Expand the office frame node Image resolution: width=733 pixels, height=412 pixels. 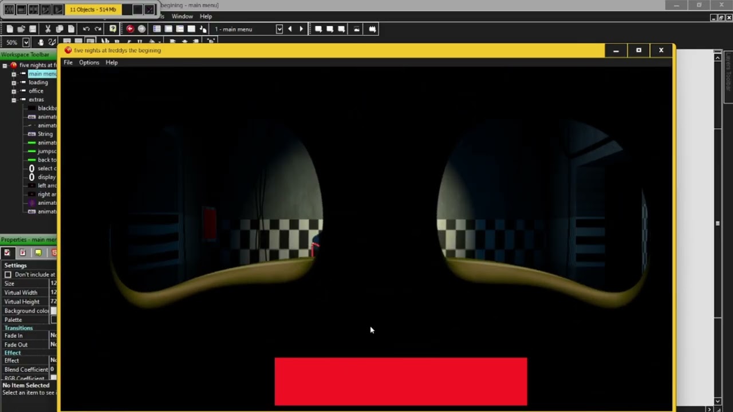tap(14, 91)
